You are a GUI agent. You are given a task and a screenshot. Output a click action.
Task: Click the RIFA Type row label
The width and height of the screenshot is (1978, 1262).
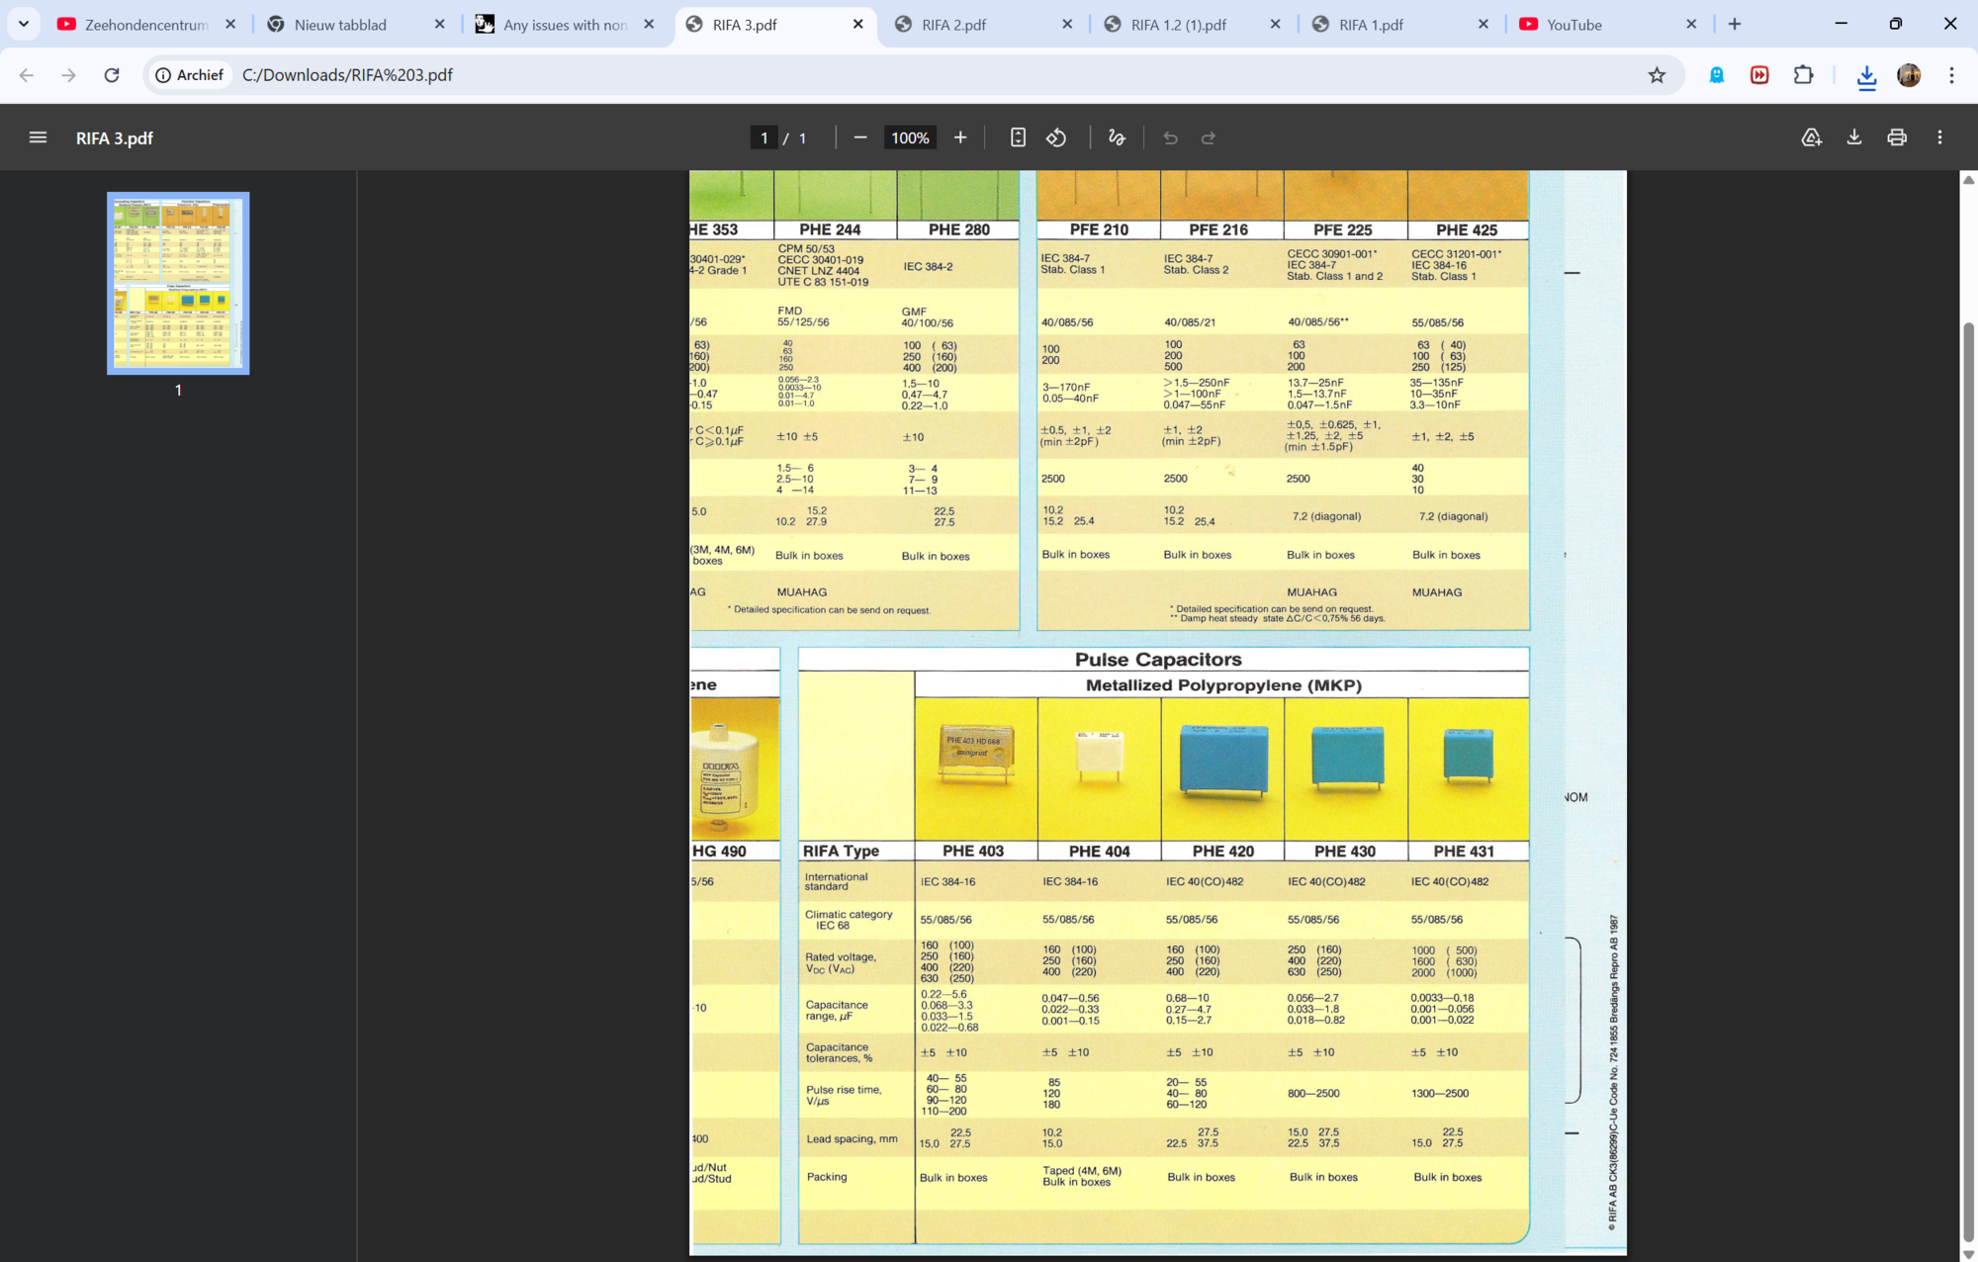pos(841,852)
